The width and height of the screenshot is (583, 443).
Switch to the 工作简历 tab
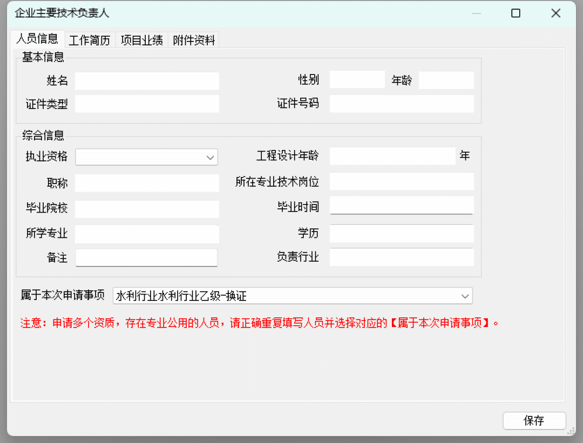[x=89, y=40]
